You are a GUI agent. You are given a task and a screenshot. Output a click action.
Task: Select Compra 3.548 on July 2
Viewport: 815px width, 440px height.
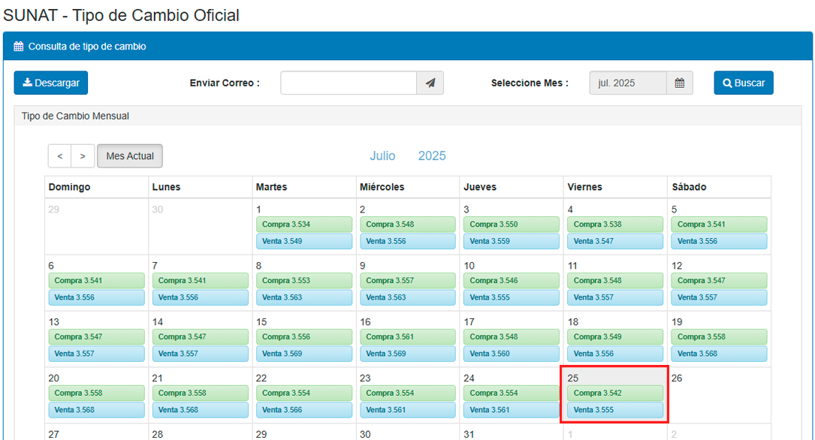pyautogui.click(x=408, y=225)
